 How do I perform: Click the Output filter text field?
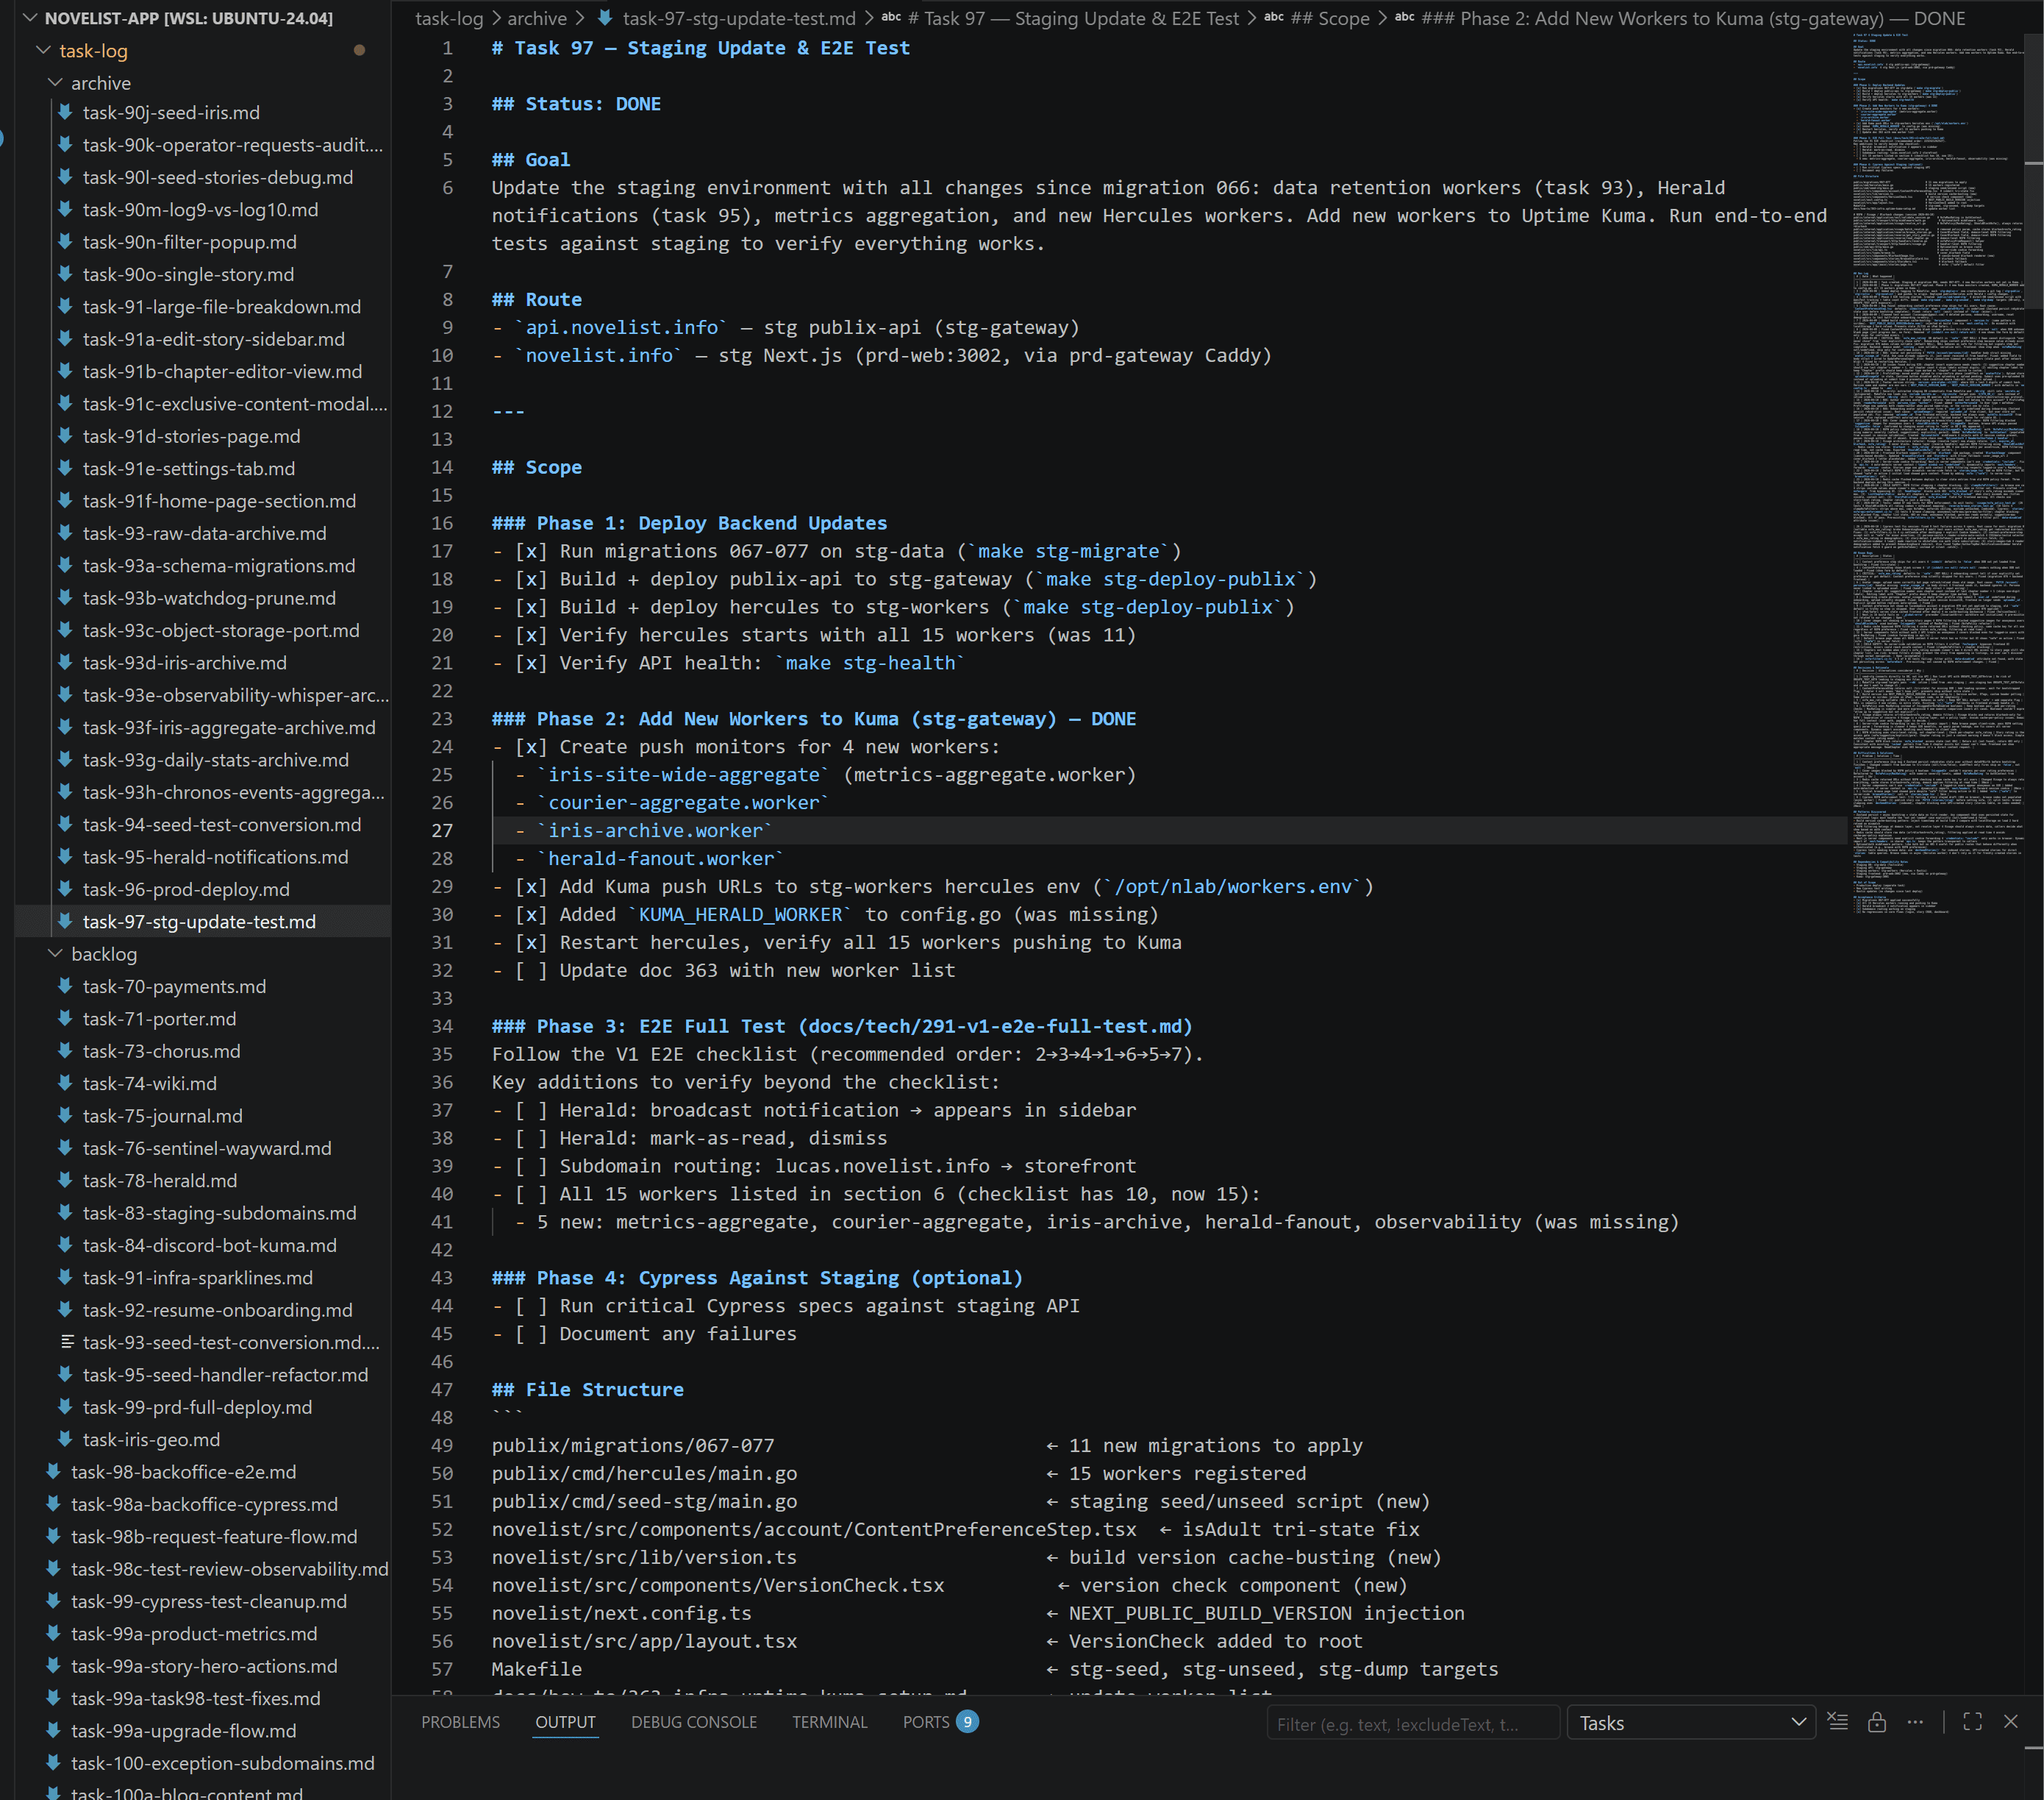(1413, 1722)
